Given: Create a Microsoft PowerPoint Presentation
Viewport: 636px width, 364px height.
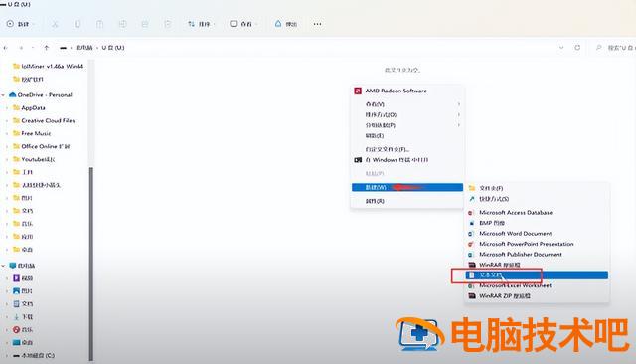Looking at the screenshot, I should [x=537, y=244].
